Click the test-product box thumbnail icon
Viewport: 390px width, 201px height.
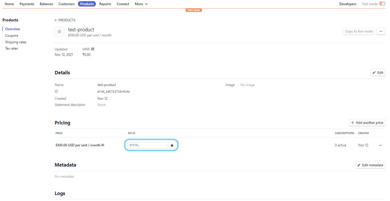pos(59,32)
